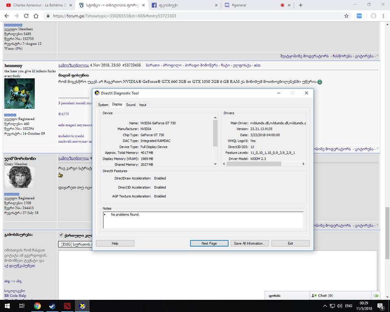The height and width of the screenshot is (312, 390).
Task: Minimize the DirectX Diagnostic Tool window
Action: point(279,93)
